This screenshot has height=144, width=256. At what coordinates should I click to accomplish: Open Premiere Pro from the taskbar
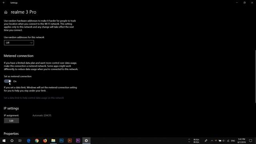[x=78, y=140]
